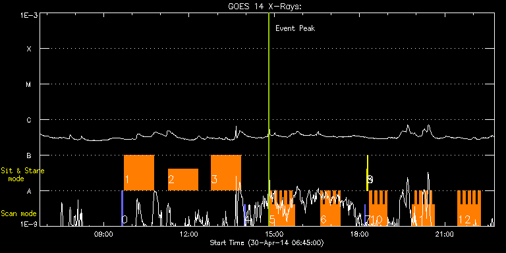The height and width of the screenshot is (253, 506).
Task: Select orange scan block labeled 5
Action: pyautogui.click(x=283, y=208)
